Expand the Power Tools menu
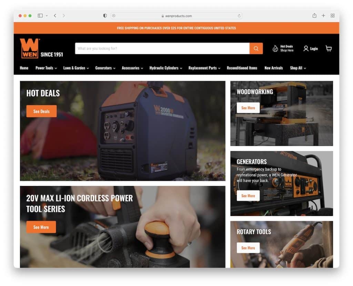The image size is (353, 286). (x=46, y=68)
